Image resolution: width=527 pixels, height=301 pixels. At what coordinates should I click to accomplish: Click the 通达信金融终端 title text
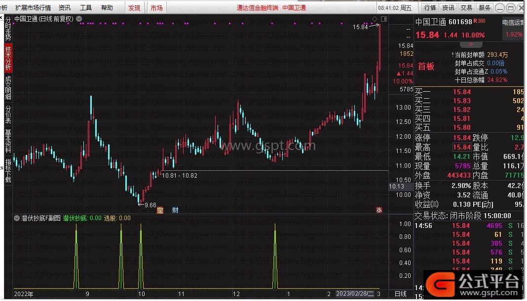coord(258,8)
